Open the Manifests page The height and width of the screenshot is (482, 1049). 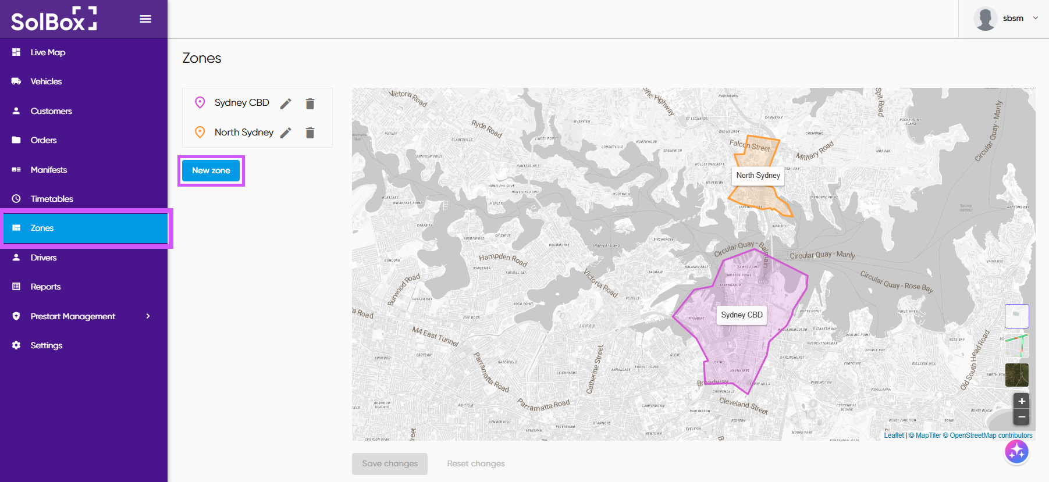(49, 170)
